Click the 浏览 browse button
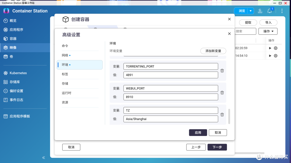Viewport: 291px width, 163px height. tap(242, 11)
